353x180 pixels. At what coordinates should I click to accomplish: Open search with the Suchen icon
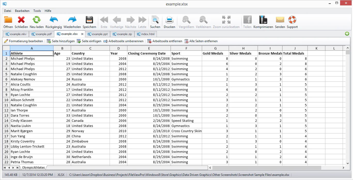click(x=155, y=20)
